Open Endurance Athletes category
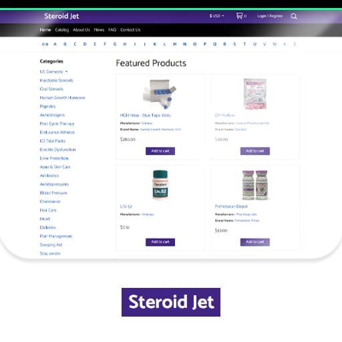The height and width of the screenshot is (342, 342). pyautogui.click(x=57, y=132)
